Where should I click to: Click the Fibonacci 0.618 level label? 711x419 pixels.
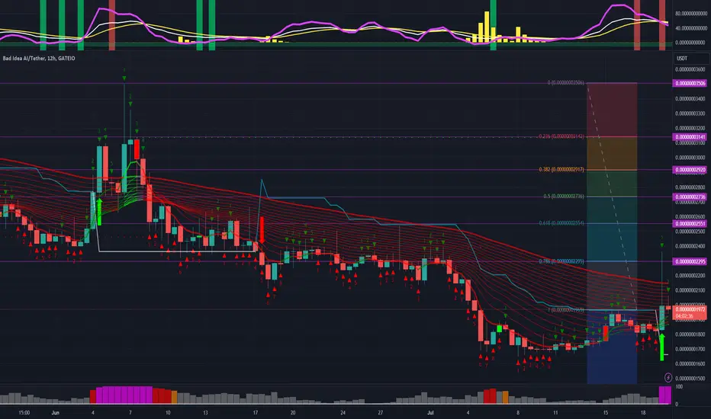(561, 223)
